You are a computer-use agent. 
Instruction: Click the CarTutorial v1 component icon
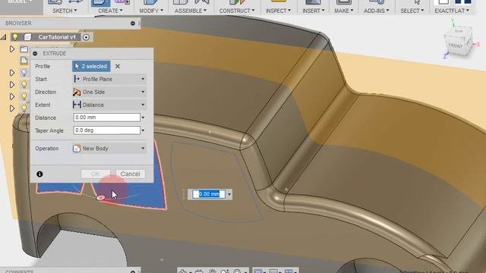tap(27, 37)
